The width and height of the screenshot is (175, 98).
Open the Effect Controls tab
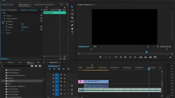click(24, 5)
